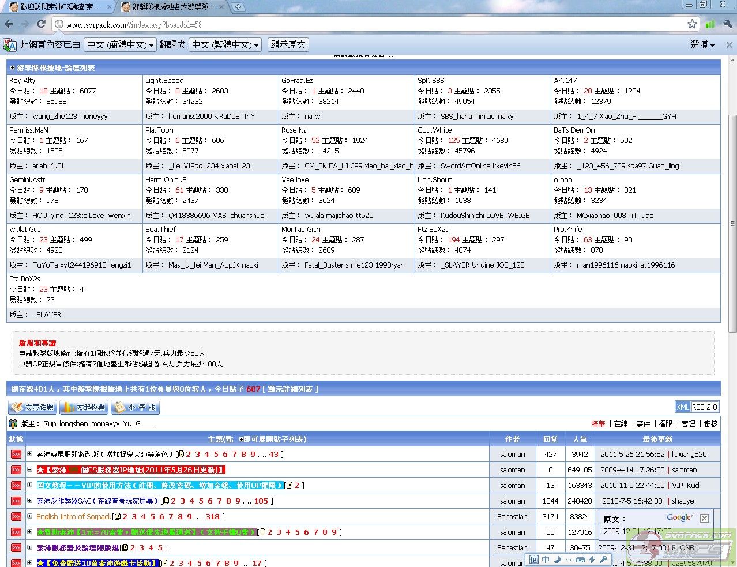Open the 顯示詳細列表 link

coord(290,389)
